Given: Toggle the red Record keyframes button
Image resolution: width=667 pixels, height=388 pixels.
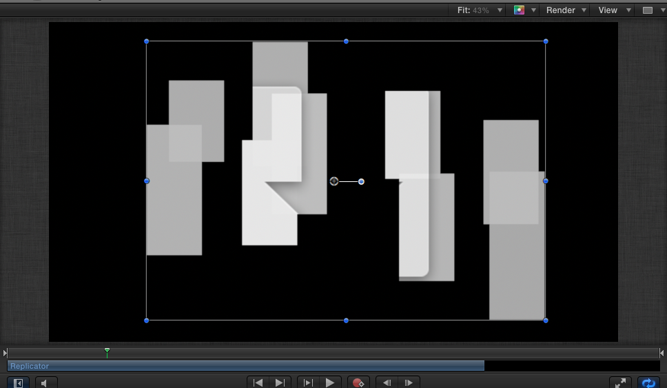Looking at the screenshot, I should coord(358,382).
